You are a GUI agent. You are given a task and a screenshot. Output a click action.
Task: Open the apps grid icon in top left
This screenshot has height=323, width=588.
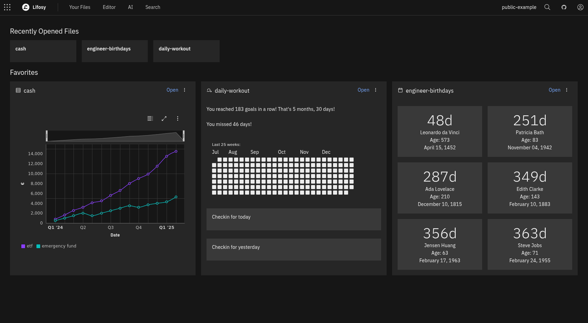7,7
